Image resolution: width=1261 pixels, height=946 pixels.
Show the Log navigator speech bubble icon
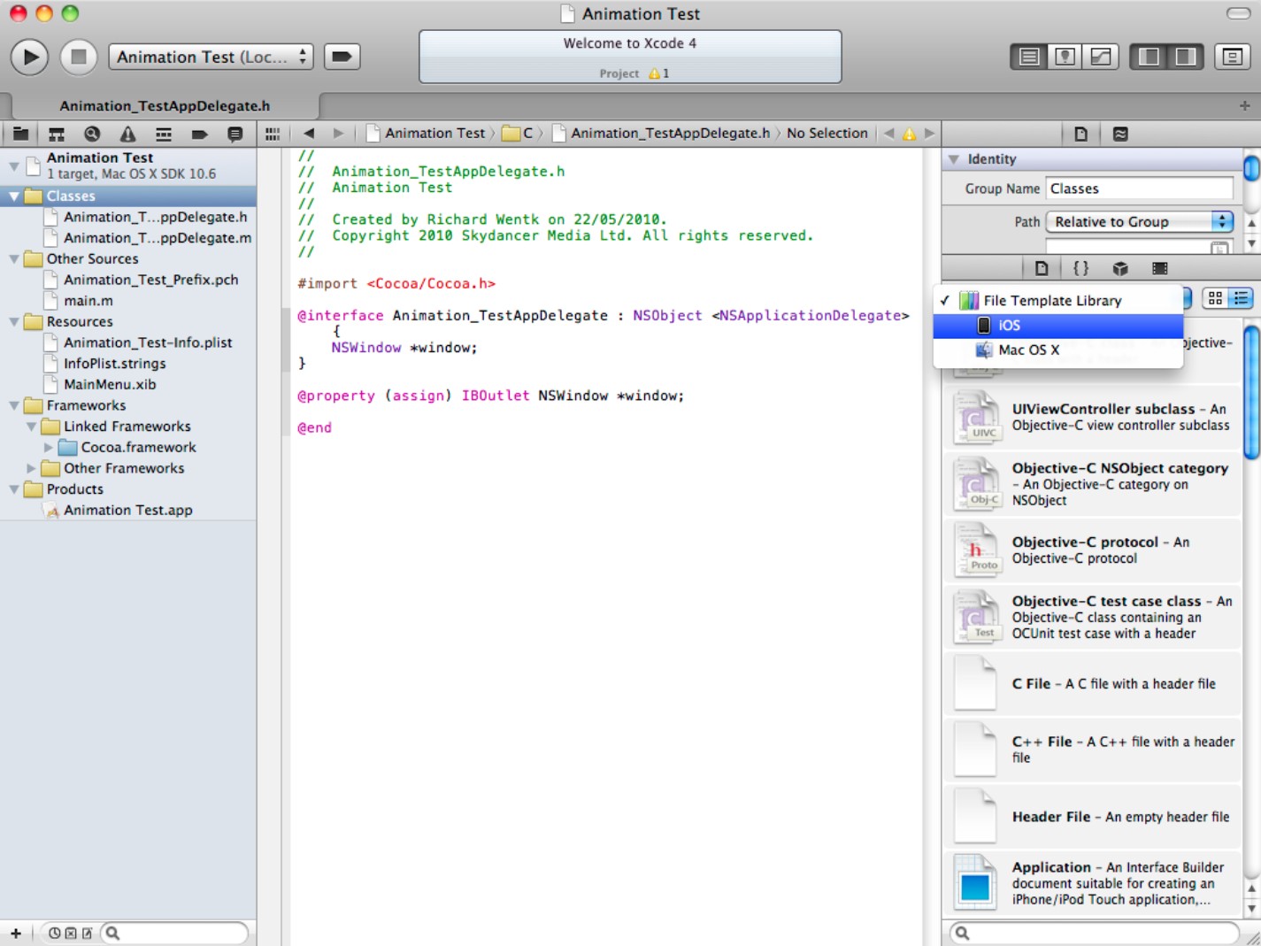click(235, 134)
